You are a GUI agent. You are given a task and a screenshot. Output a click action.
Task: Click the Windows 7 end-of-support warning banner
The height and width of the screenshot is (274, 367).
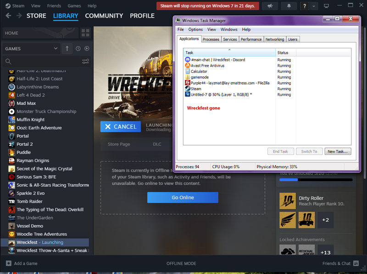click(208, 6)
